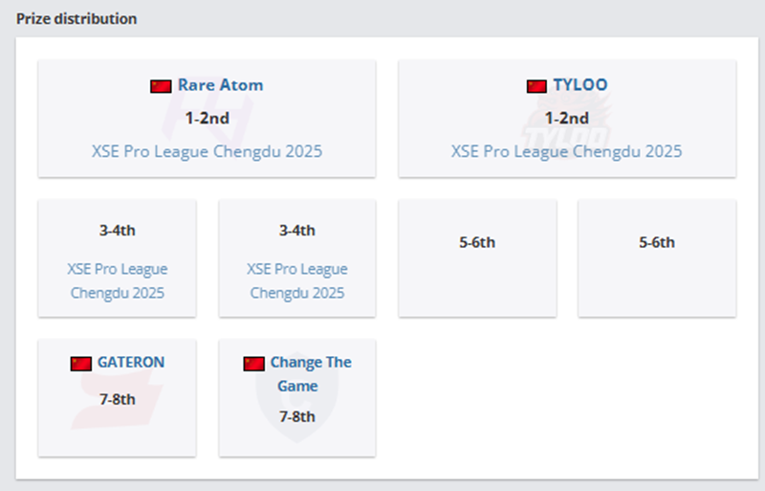Visit the GATERON team link
This screenshot has width=765, height=491.
(x=131, y=363)
